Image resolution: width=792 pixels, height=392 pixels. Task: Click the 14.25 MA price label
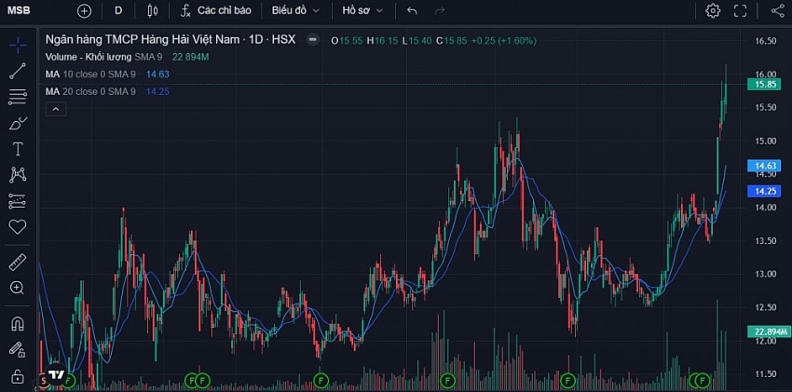pyautogui.click(x=764, y=191)
